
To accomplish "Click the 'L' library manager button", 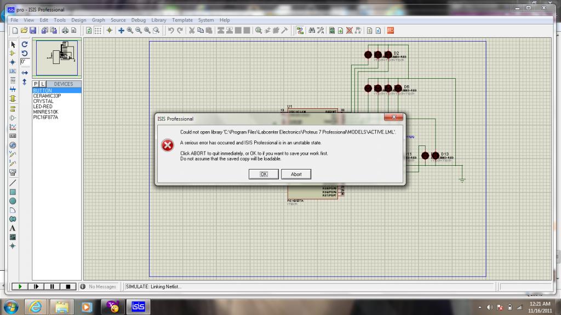I will click(42, 84).
